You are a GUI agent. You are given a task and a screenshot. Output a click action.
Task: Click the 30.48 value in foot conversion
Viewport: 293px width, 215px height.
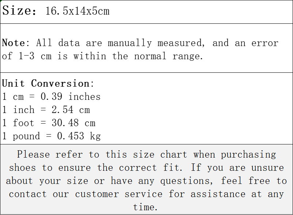[65, 123]
